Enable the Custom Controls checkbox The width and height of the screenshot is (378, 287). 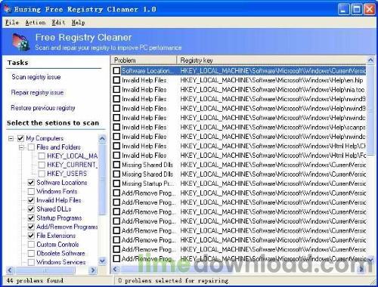31,244
